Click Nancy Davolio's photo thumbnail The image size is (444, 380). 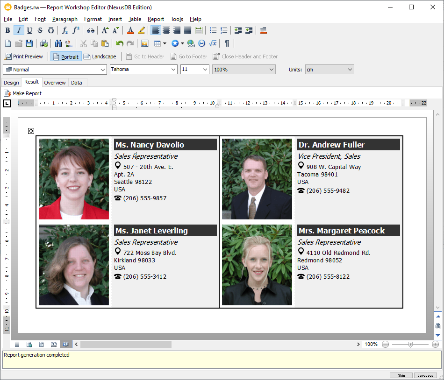tap(74, 179)
